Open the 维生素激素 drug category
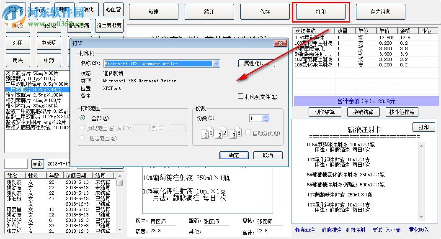Screen dimensions: 441x239 tap(109, 25)
